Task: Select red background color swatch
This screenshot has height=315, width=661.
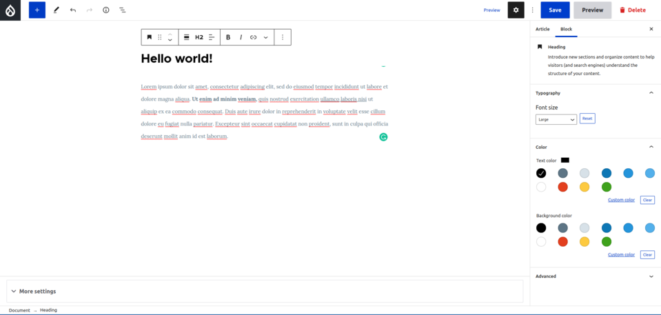Action: [562, 242]
